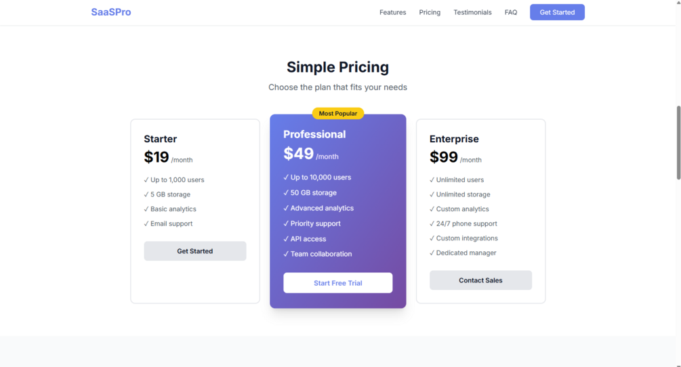Click Contact Sales on Enterprise plan
681x367 pixels.
coord(481,280)
